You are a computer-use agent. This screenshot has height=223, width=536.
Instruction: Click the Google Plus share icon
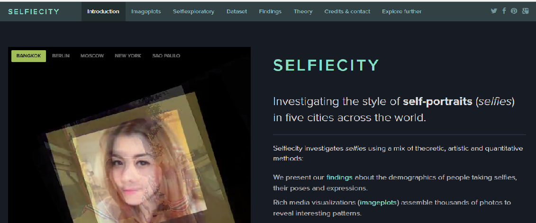coord(526,11)
